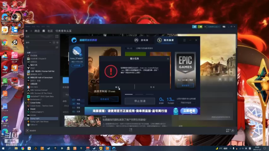This screenshot has width=269, height=151.
Task: Launch the game under 流放者柯南-Steam
Action: pyautogui.click(x=105, y=99)
